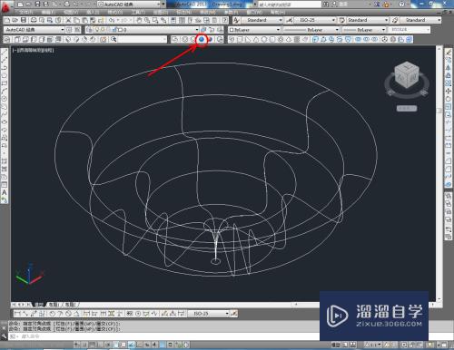
Task: Click the keyword search field in title bar
Action: [290, 5]
